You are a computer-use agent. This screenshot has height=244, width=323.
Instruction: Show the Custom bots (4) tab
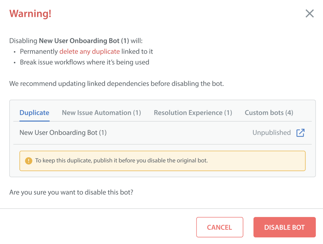coord(269,113)
